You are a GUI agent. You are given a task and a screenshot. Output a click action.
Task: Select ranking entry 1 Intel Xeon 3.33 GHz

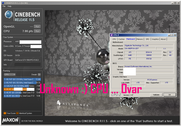(22, 79)
